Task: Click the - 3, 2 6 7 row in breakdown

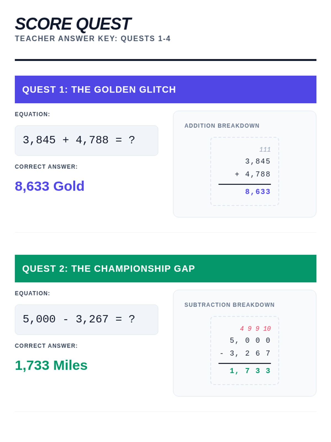Action: click(245, 353)
